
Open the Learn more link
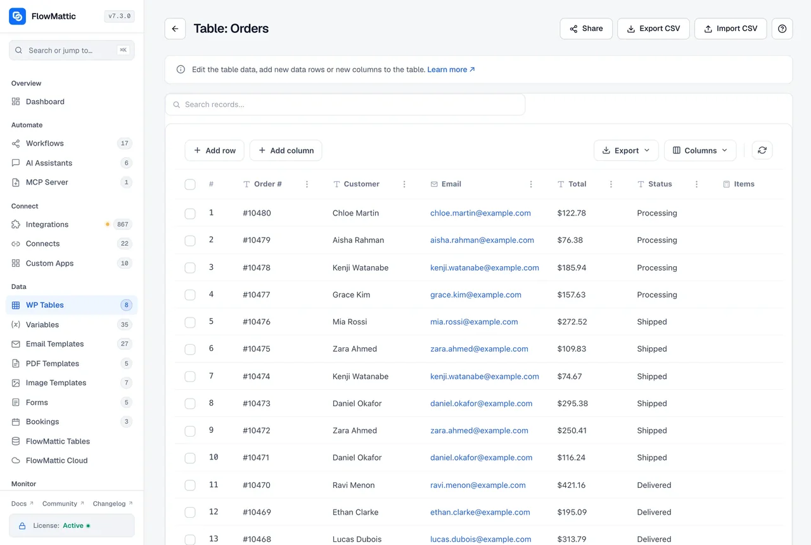click(x=451, y=70)
